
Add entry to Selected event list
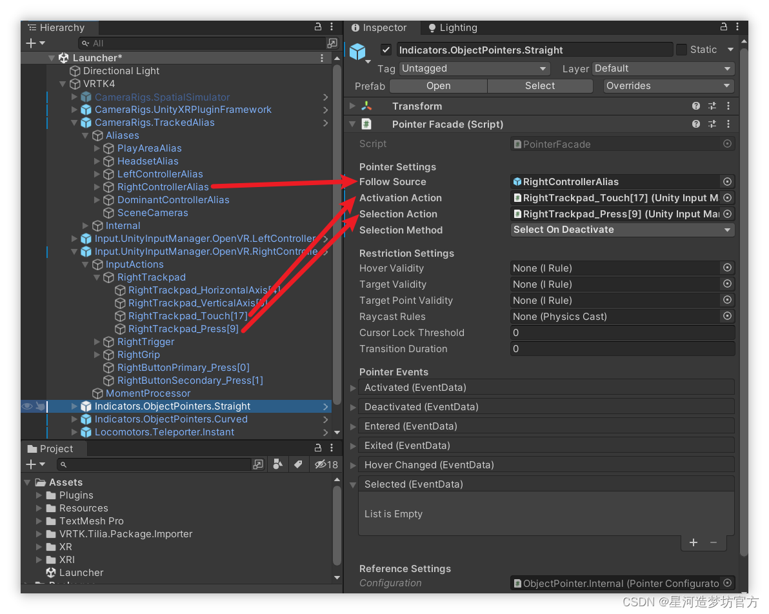pos(694,542)
